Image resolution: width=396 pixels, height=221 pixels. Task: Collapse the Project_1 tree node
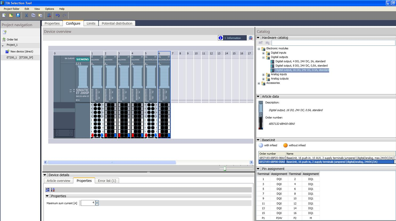pyautogui.click(x=3, y=46)
